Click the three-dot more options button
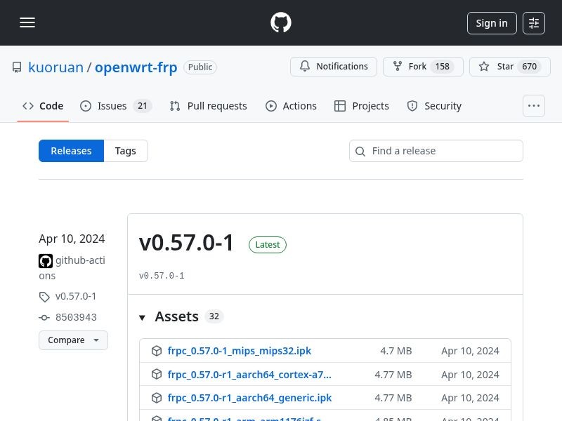This screenshot has width=562, height=421. point(534,106)
